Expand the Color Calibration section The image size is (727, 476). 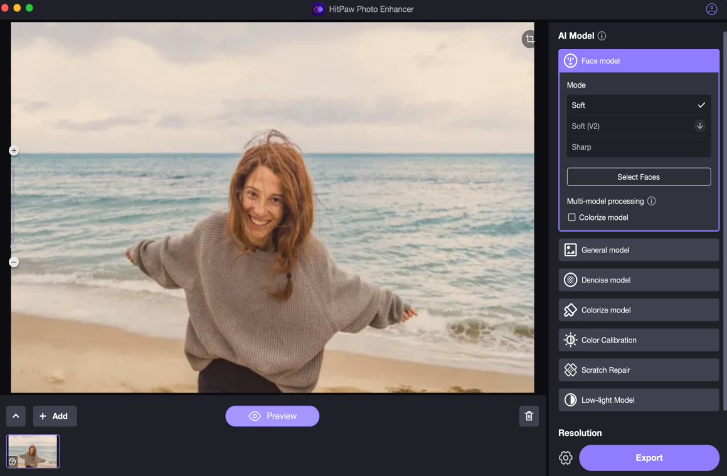[x=639, y=340]
